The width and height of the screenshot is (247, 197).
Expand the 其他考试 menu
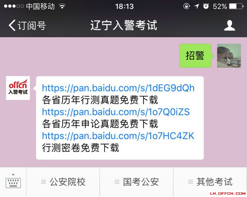tap(210, 181)
